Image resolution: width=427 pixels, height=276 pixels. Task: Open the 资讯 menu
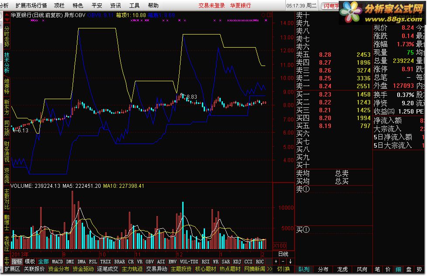click(115, 5)
